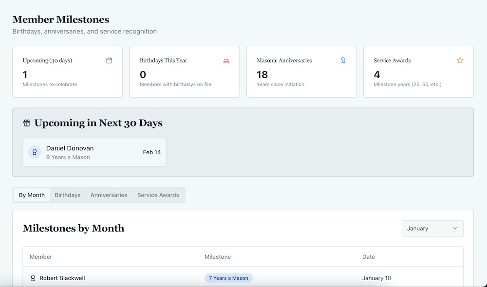Click the Robert Blackwell member name

(x=62, y=278)
